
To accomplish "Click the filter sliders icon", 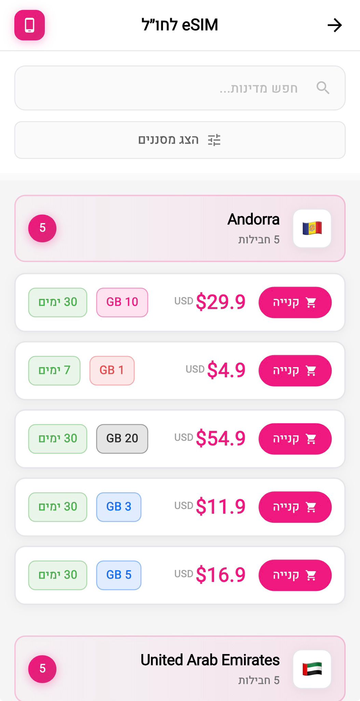I will [x=214, y=140].
